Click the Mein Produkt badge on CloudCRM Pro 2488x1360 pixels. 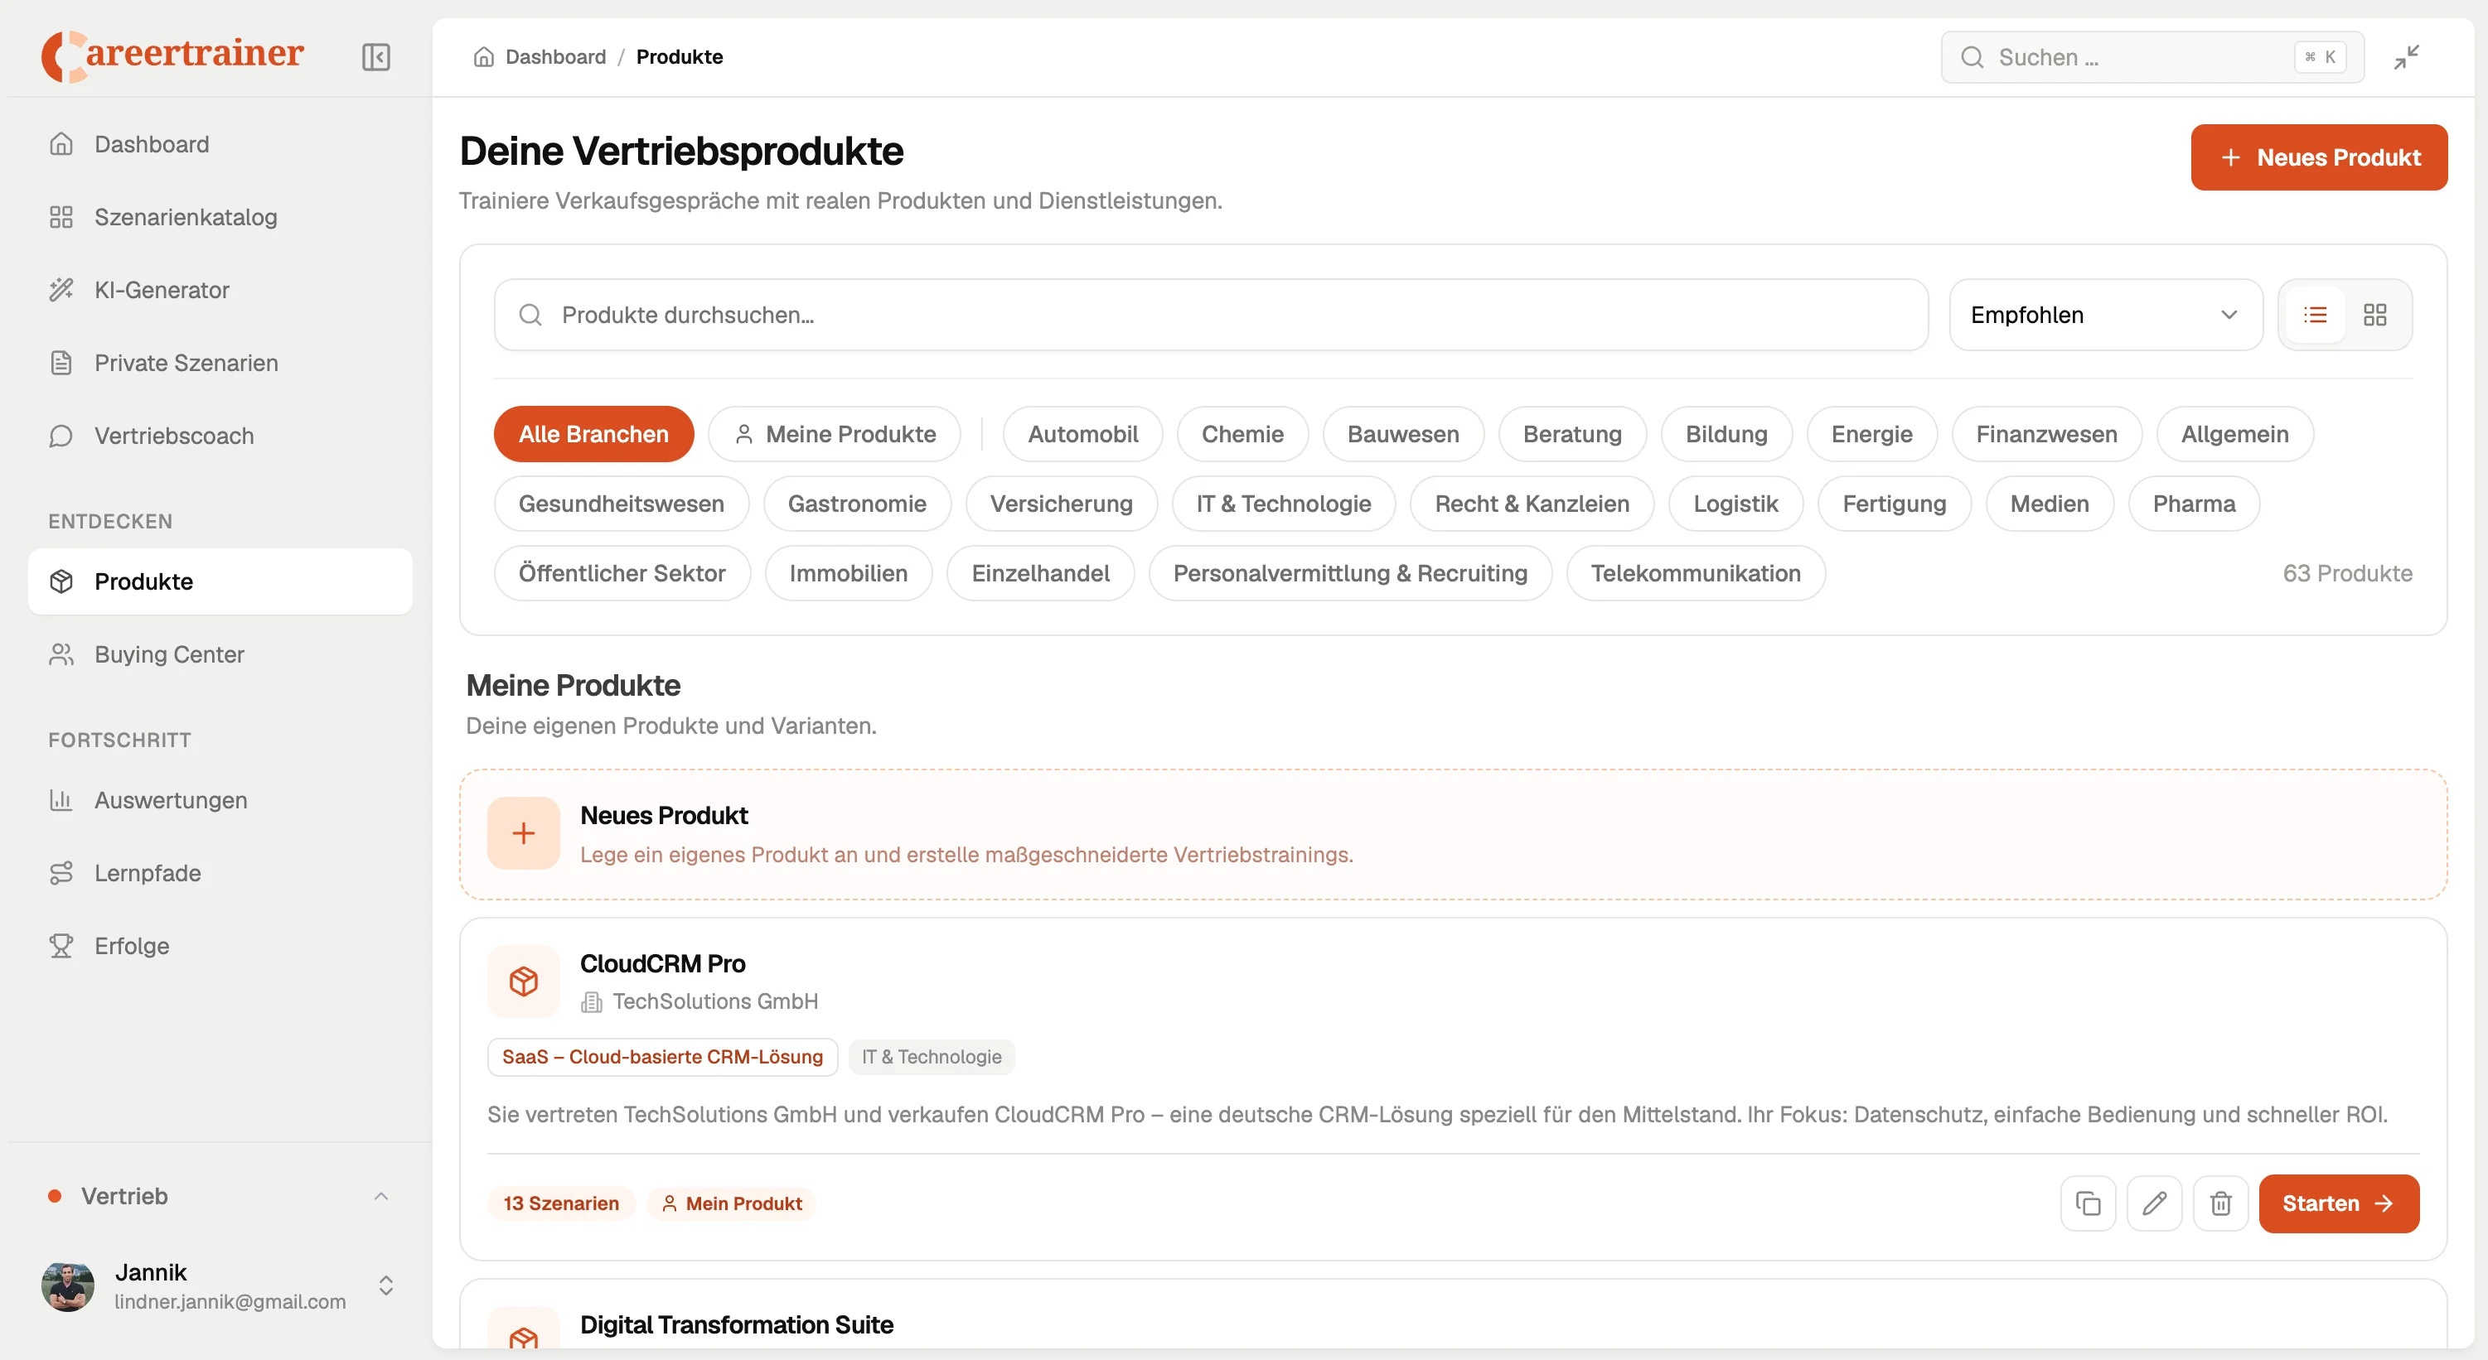[x=731, y=1203]
